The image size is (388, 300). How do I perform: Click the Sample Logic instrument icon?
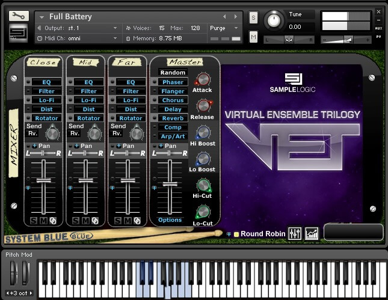[x=19, y=34]
